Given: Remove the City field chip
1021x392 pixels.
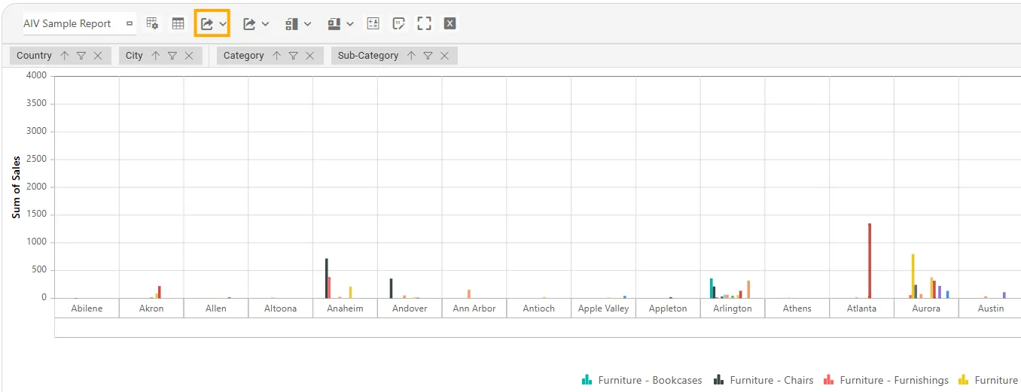Looking at the screenshot, I should 189,56.
